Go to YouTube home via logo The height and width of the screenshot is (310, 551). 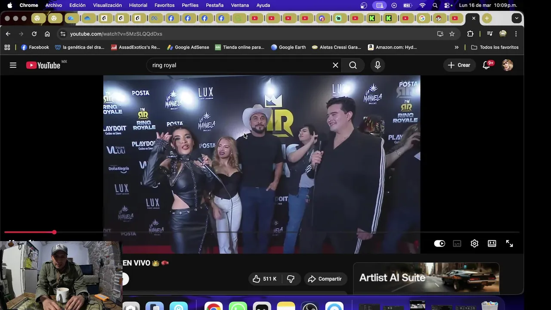pos(43,65)
